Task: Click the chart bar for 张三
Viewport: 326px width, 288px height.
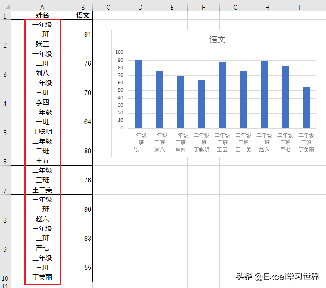Action: coord(139,94)
